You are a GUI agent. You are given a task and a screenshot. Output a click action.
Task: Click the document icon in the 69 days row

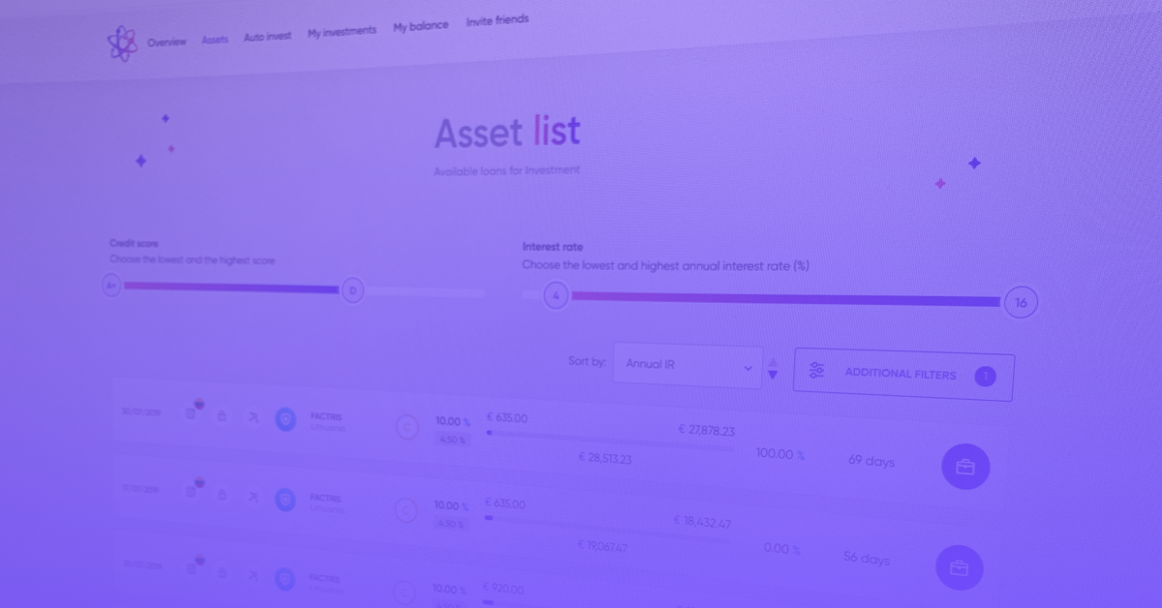coord(192,412)
